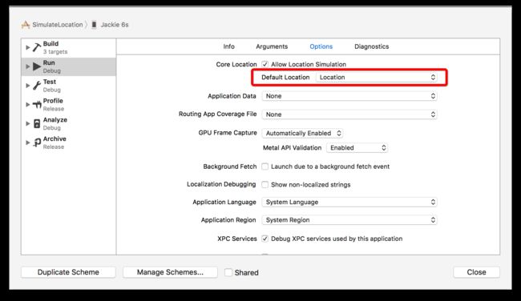Expand the Build disclosure triangle

coord(27,47)
